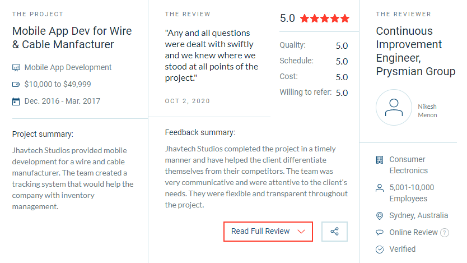Click the 5.0 overall score

[287, 18]
